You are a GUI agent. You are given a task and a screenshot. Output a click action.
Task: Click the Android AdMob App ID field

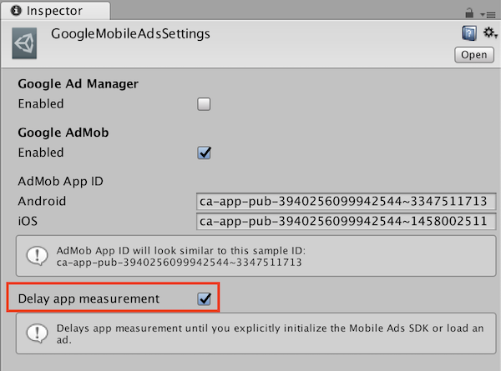[346, 201]
